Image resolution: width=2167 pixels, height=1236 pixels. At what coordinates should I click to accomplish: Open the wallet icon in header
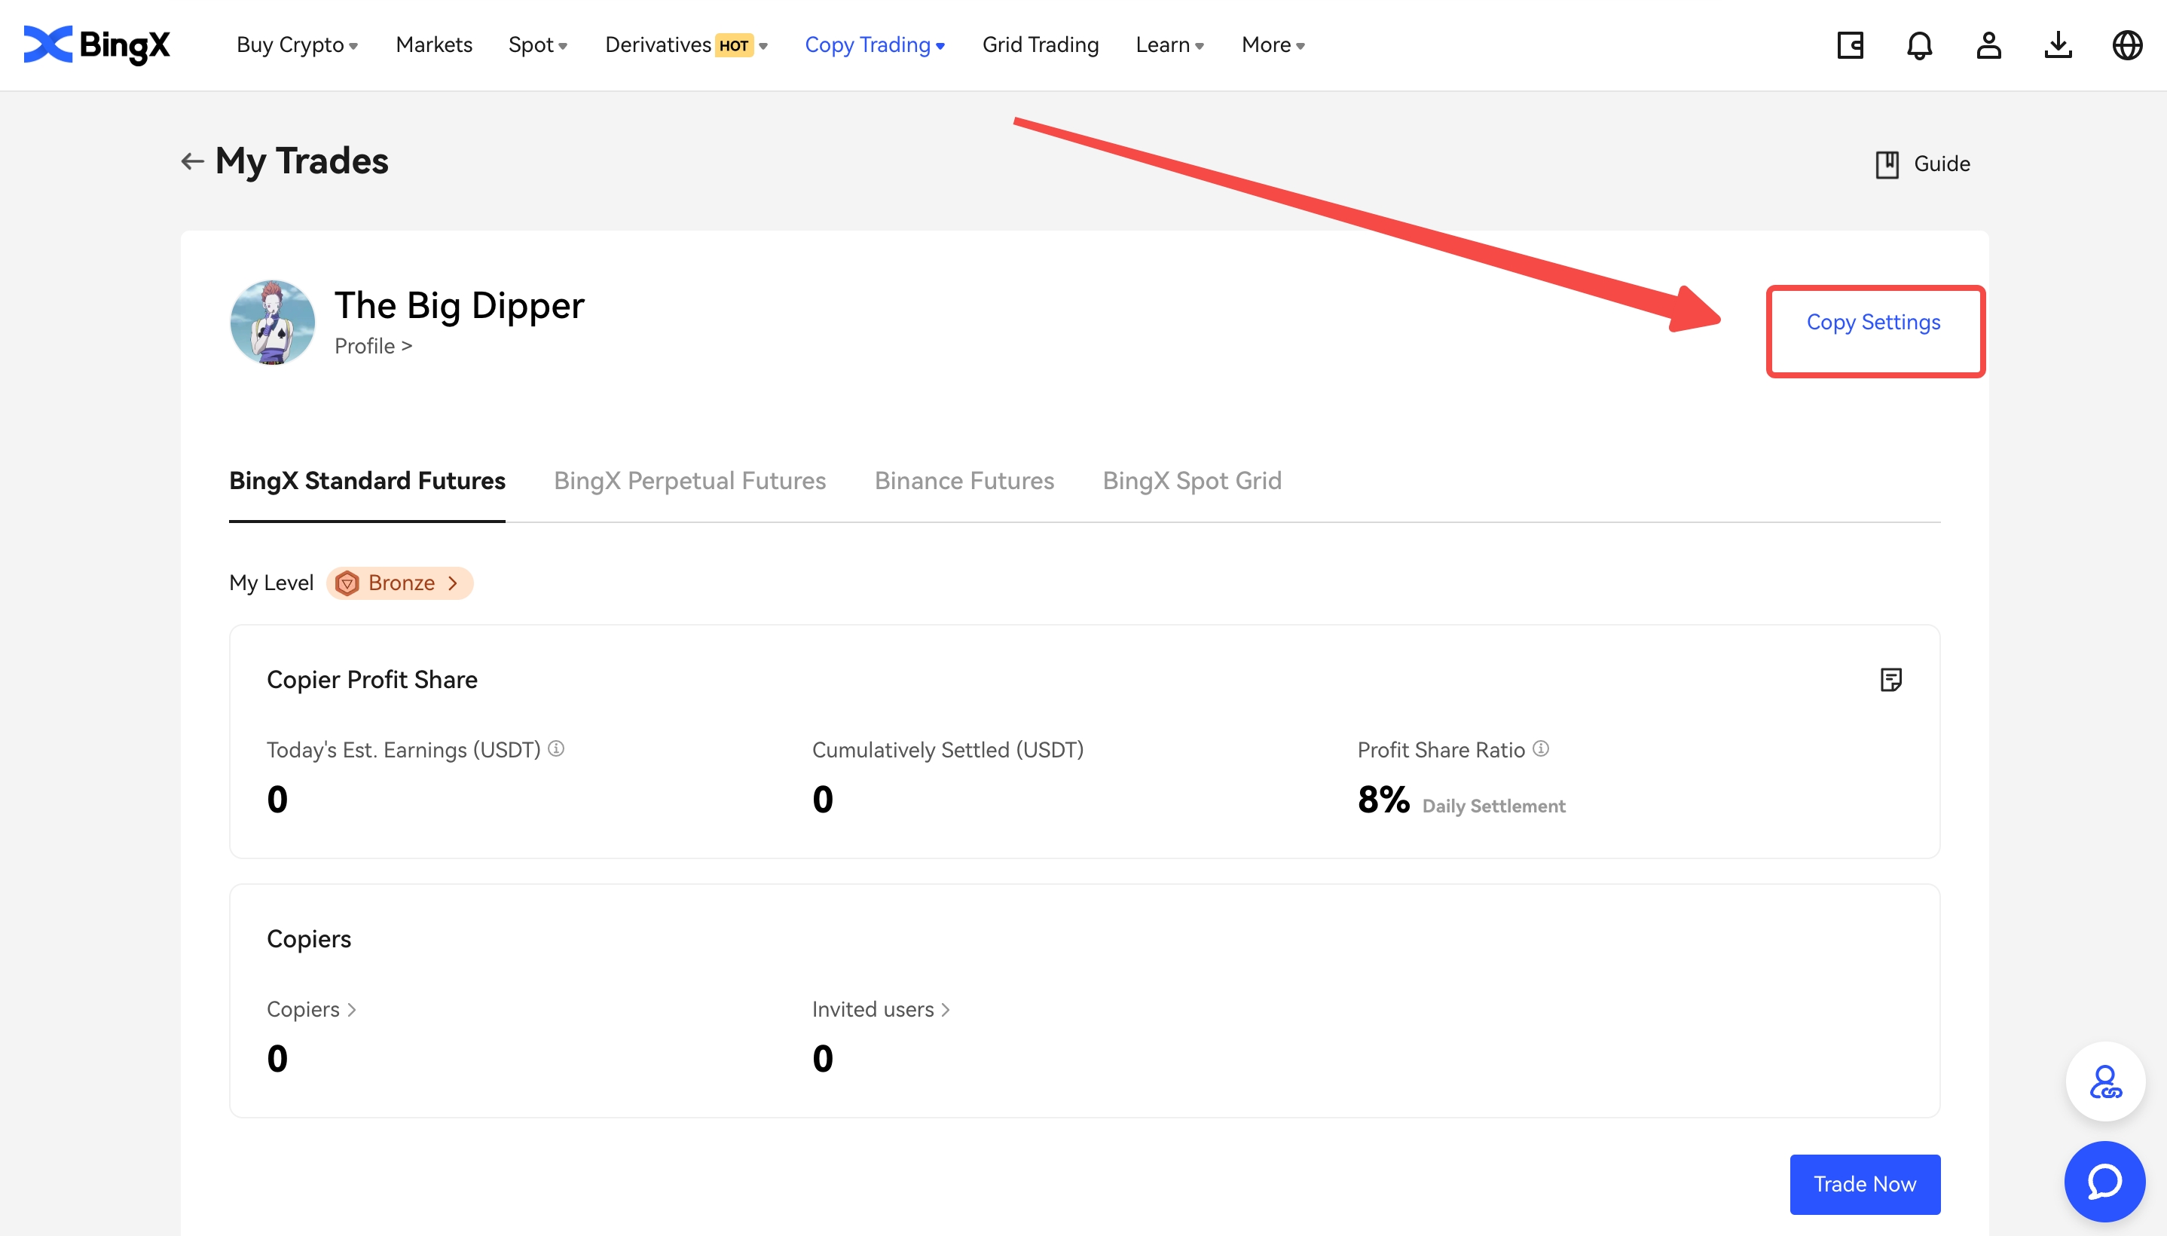pyautogui.click(x=1850, y=45)
